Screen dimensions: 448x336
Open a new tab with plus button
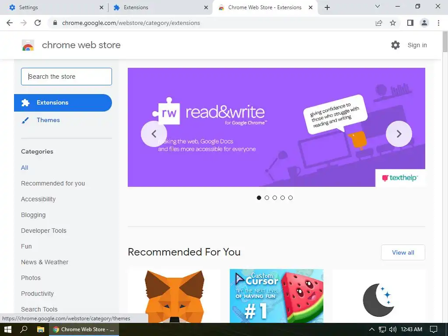[327, 7]
